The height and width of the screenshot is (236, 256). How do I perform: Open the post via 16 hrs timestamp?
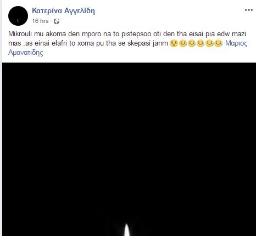pos(40,21)
